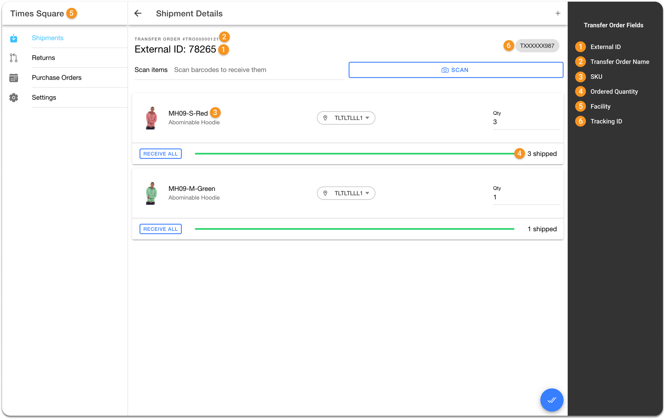The width and height of the screenshot is (665, 419).
Task: Click the Purchase Orders calendar icon
Action: point(14,78)
